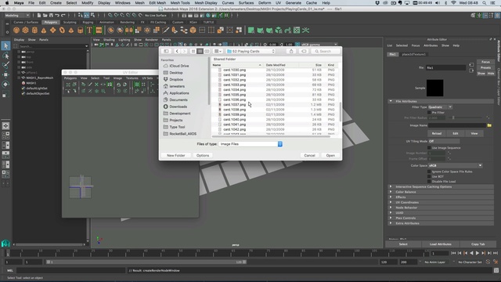Create a polygon cone from the shelf
Viewport: 501px width, 282px height.
point(44,31)
